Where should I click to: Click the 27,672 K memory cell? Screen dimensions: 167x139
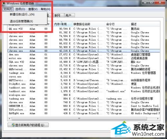pos(65,55)
